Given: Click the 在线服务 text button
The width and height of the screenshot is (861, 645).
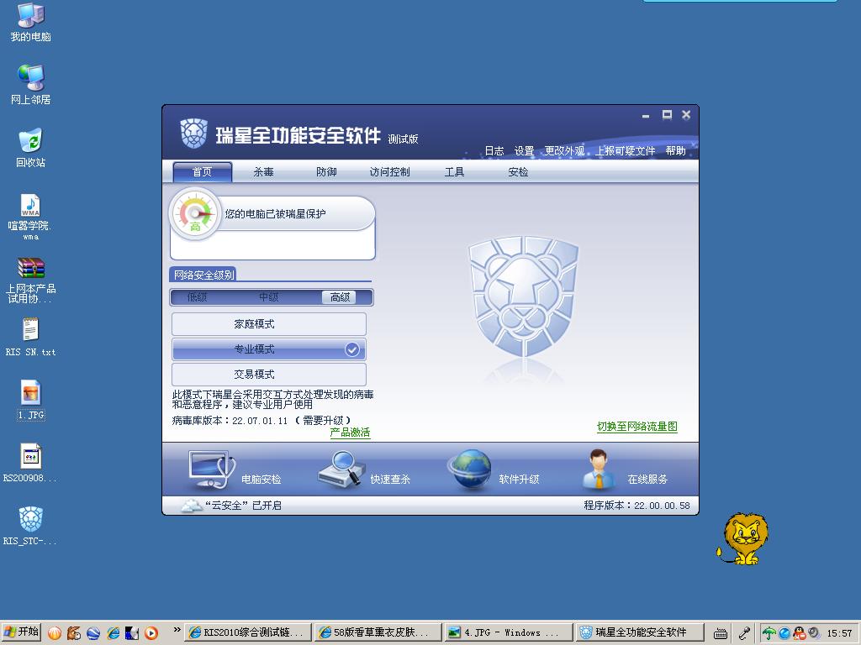Looking at the screenshot, I should pyautogui.click(x=647, y=480).
